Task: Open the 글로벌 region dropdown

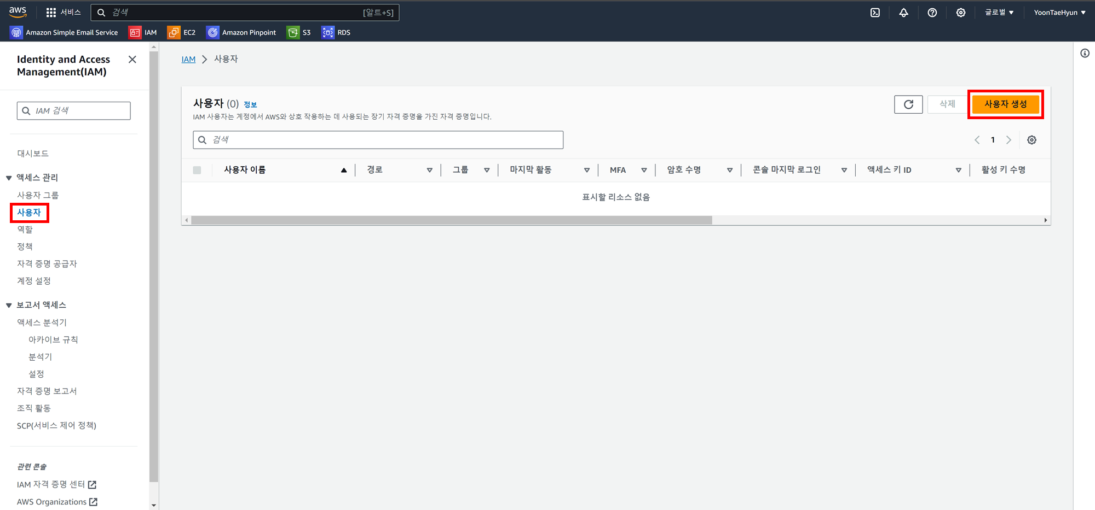Action: click(x=999, y=13)
